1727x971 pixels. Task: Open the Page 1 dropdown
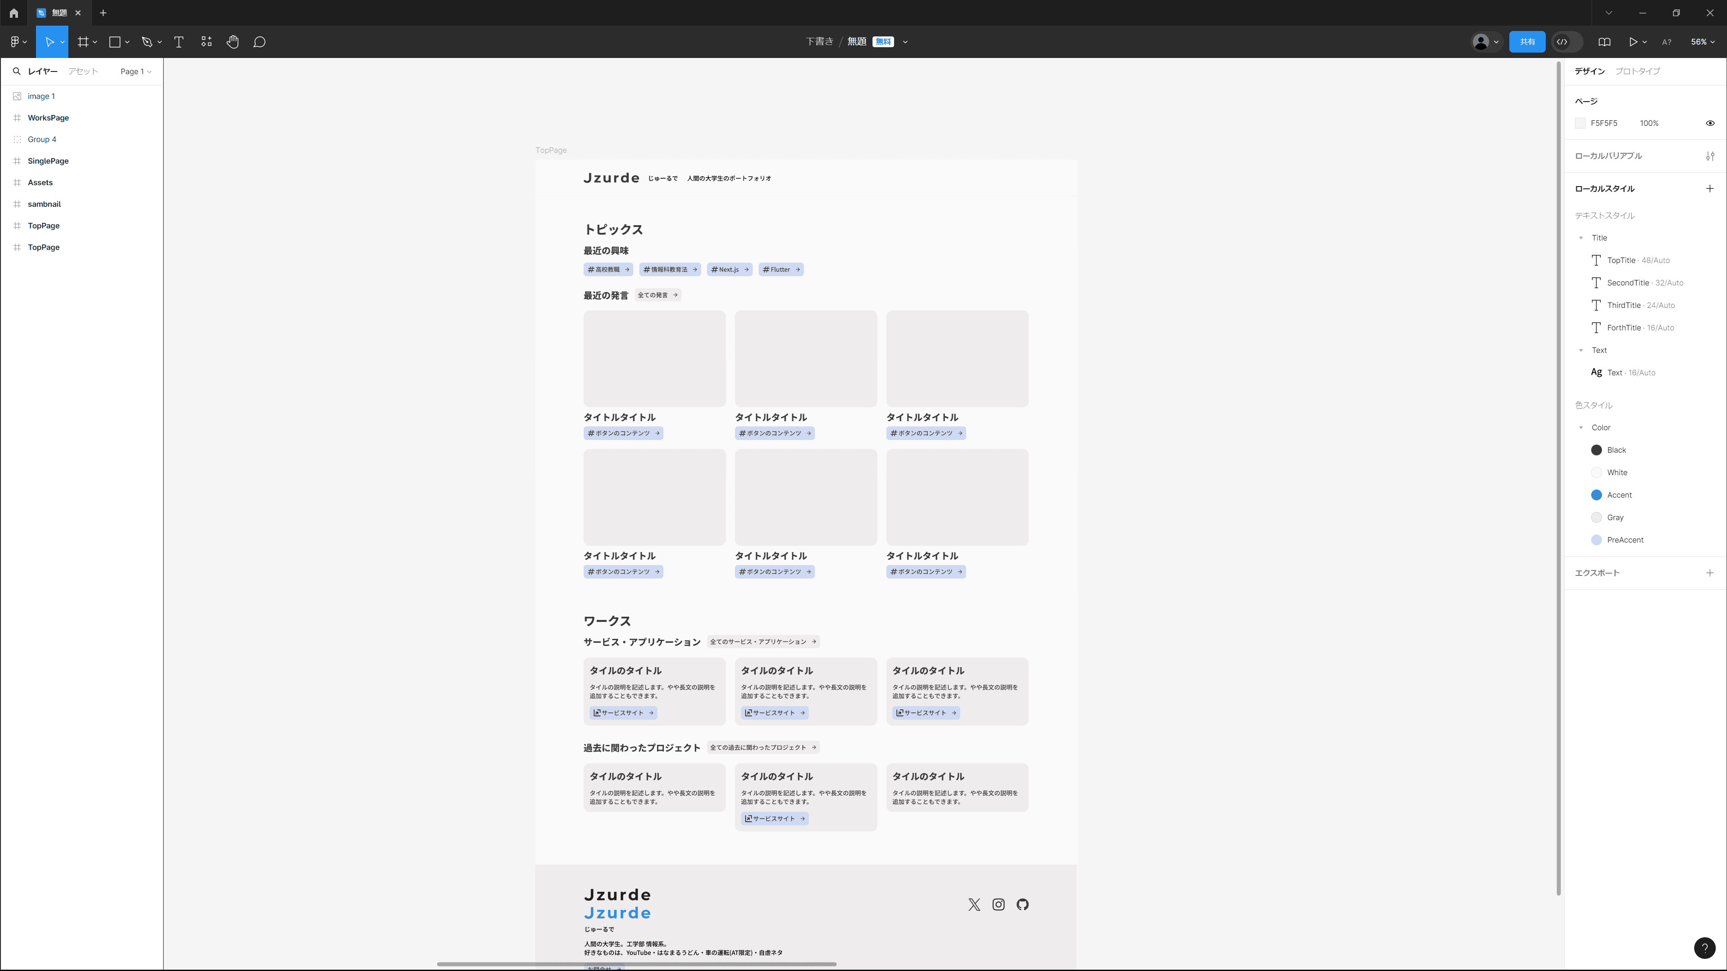tap(135, 71)
